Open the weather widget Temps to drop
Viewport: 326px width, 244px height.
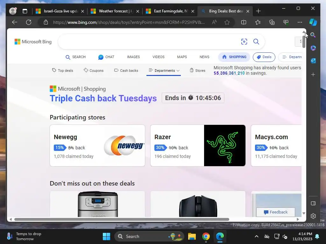coord(24,236)
